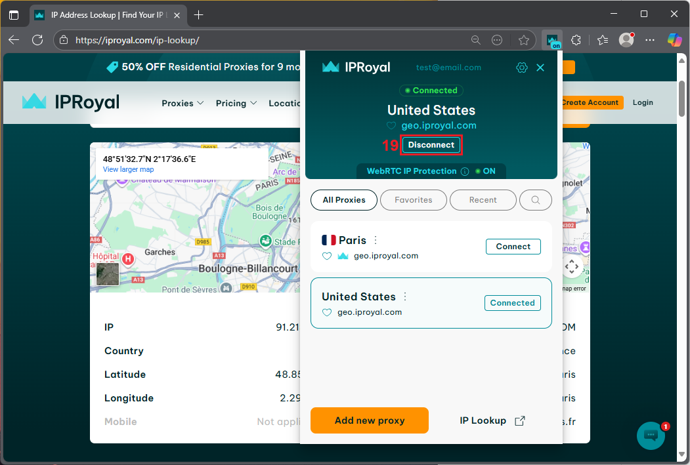Click the test@email.com account text
This screenshot has width=690, height=465.
click(x=448, y=68)
